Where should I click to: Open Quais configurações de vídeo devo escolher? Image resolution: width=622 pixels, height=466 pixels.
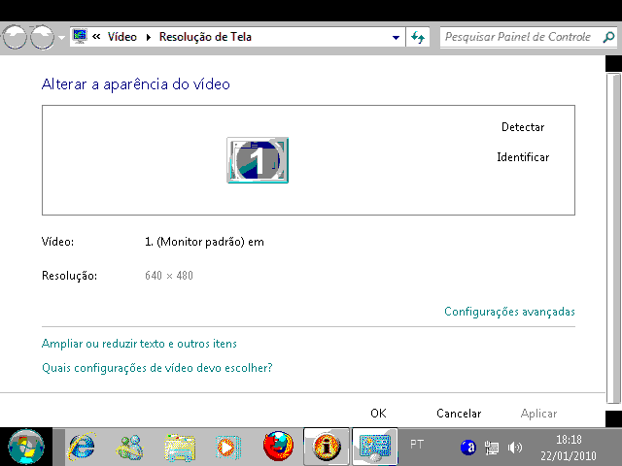[157, 368]
